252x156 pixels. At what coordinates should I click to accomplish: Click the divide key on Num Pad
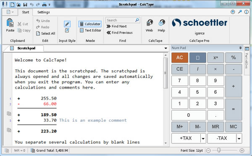coord(198,69)
